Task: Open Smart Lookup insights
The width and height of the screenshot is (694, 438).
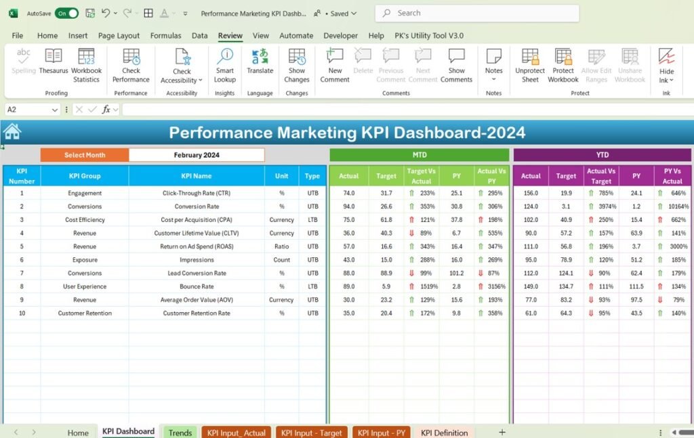Action: (225, 66)
